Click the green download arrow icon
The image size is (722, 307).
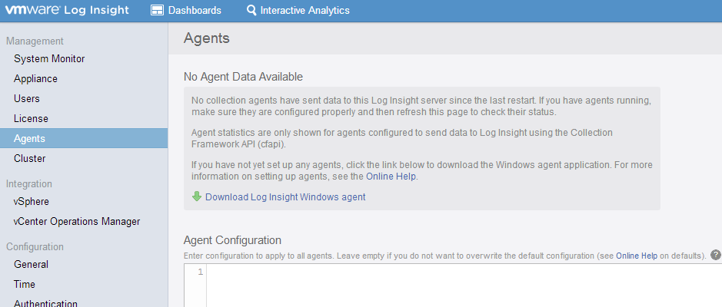(x=197, y=196)
